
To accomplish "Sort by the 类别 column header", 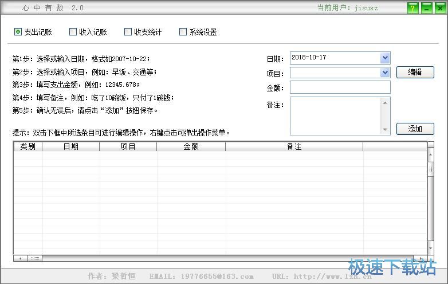I will click(x=28, y=146).
